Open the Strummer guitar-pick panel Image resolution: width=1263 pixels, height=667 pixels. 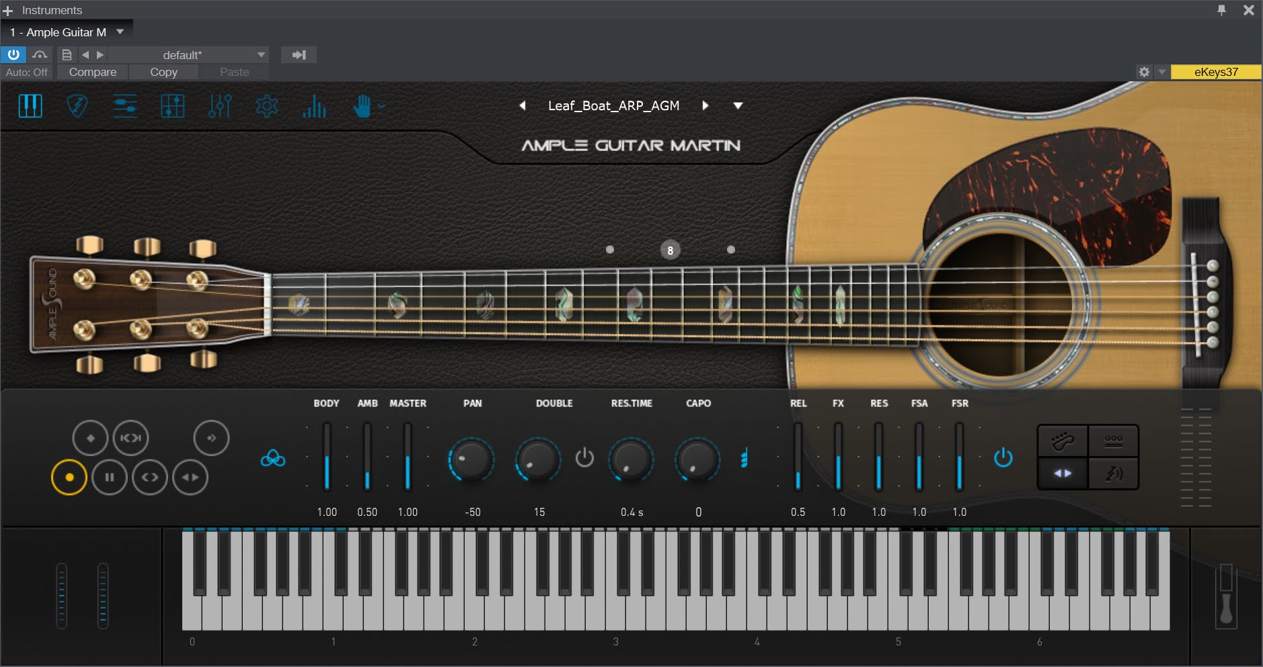click(77, 105)
